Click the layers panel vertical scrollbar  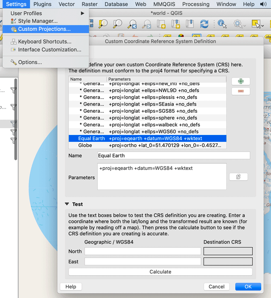(x=16, y=119)
